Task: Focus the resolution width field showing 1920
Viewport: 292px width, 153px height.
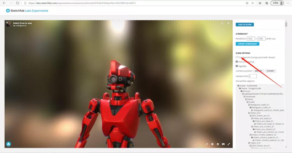Action: [x=251, y=39]
